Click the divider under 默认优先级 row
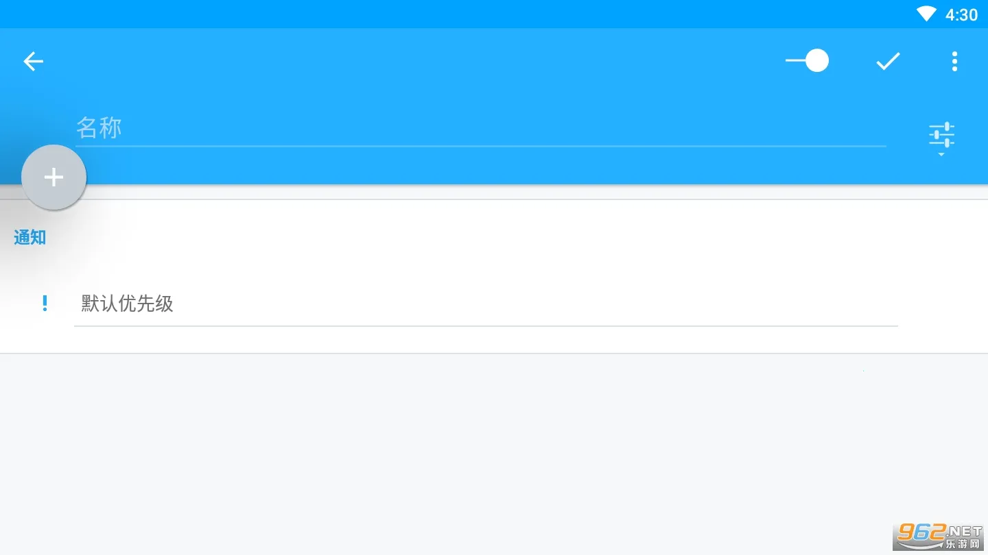This screenshot has width=988, height=555. [x=486, y=326]
